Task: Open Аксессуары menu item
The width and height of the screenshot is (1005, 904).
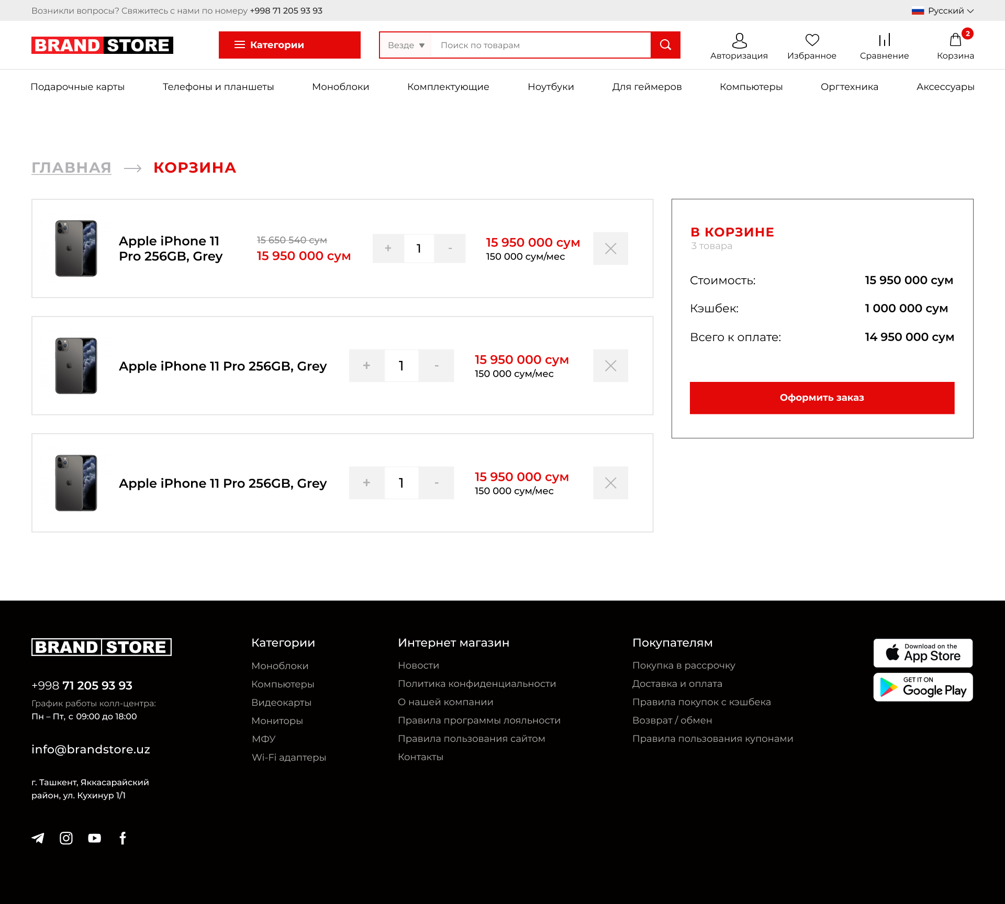Action: 945,87
